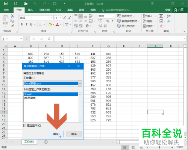Click the Cut scissors icon
188x150 pixels.
(x=12, y=16)
